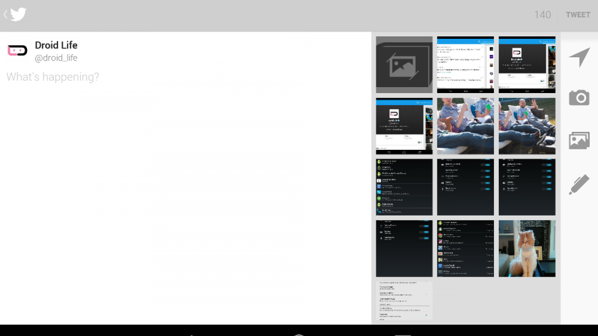Pick the Twitter timeline screenshot thumbnail

[465, 65]
